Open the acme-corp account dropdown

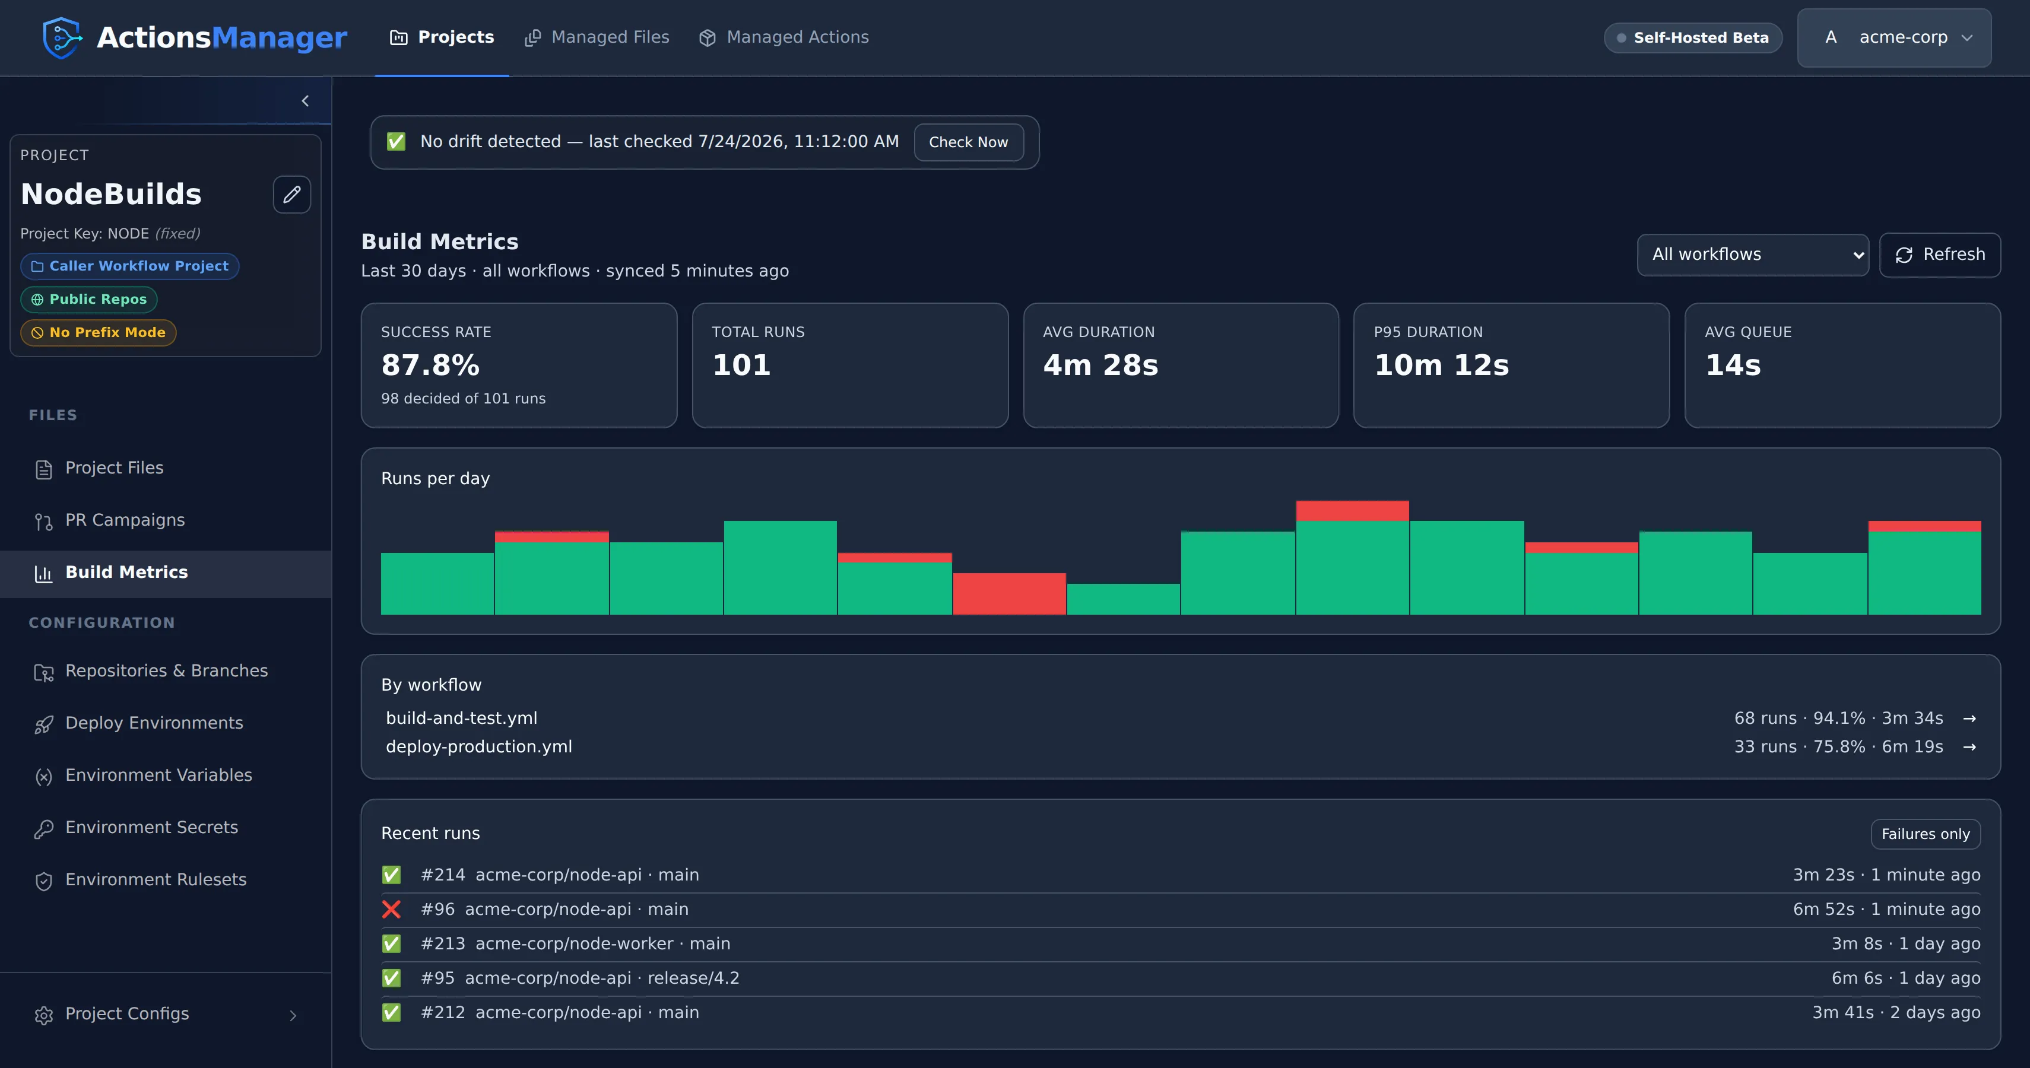(1893, 37)
